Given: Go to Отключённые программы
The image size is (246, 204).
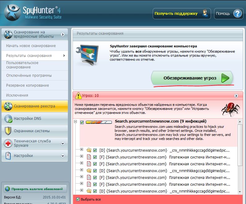Looking at the screenshot, I should click(x=35, y=76).
